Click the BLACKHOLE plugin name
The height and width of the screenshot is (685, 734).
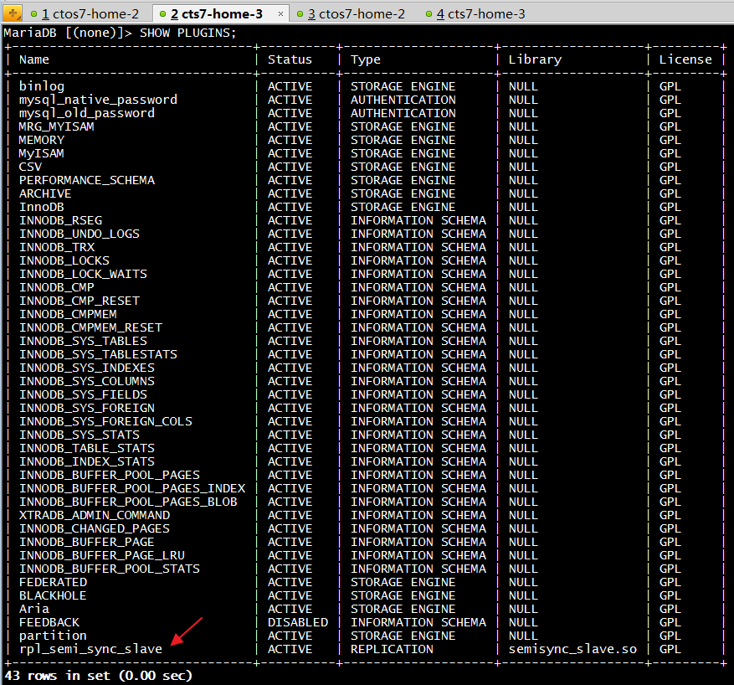click(x=53, y=595)
